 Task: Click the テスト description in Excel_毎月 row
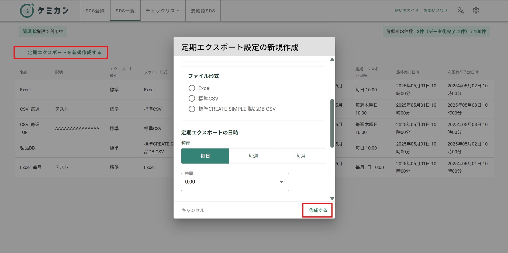click(x=62, y=167)
